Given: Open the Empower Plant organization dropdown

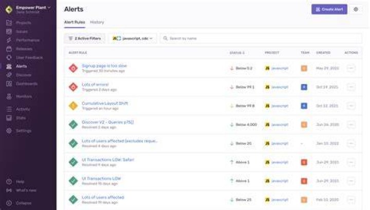Looking at the screenshot, I should pos(33,8).
